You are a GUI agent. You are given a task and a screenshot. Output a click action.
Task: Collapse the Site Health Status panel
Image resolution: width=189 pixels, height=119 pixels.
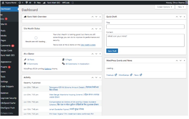pos(100,29)
